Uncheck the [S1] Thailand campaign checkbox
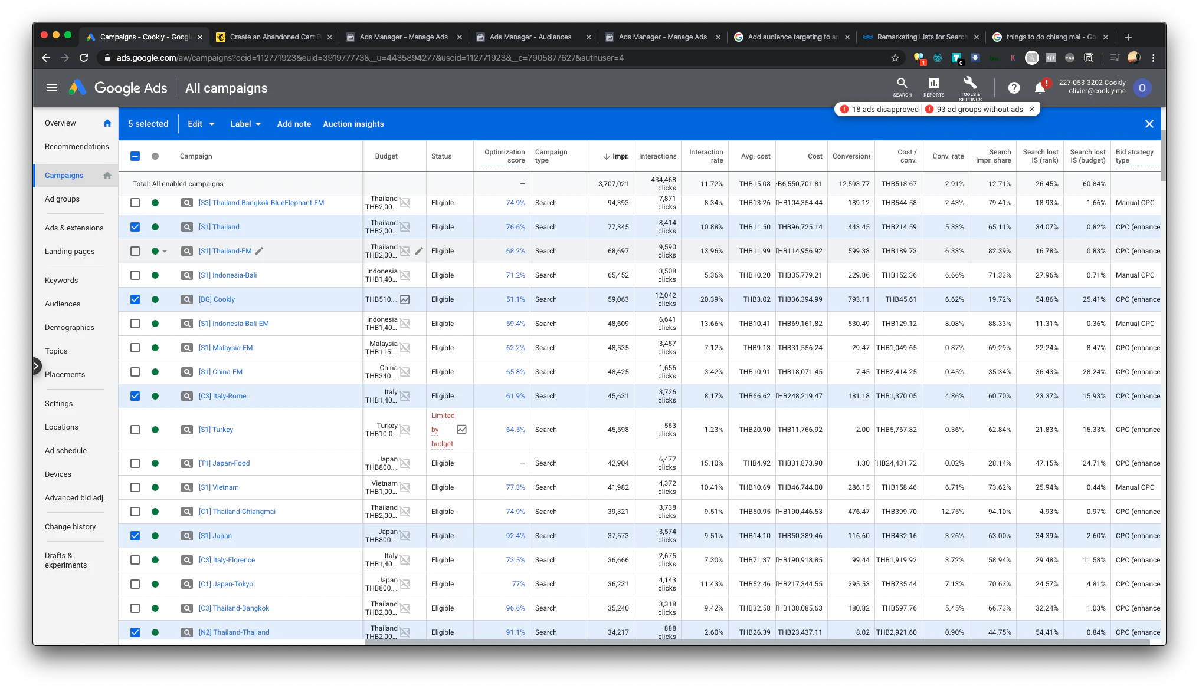 pos(135,227)
